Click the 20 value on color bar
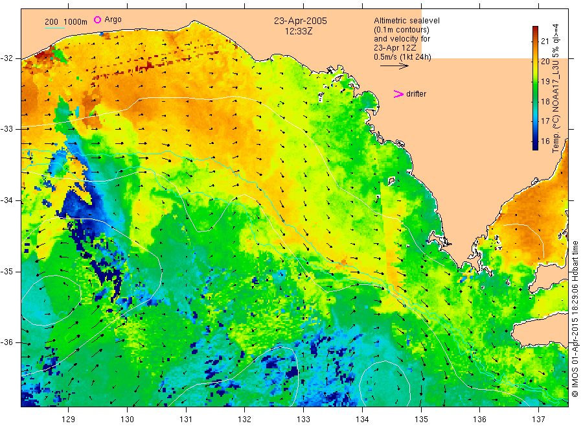Image resolution: width=583 pixels, height=428 pixels. pos(545,61)
